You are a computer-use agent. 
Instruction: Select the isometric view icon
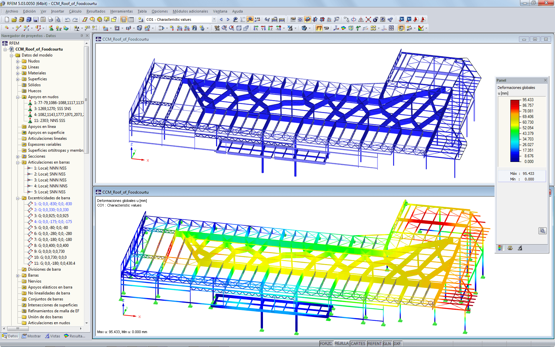tap(239, 28)
